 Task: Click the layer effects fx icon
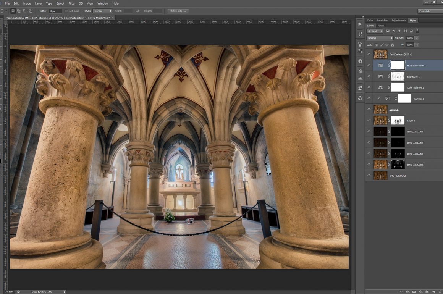(408, 292)
